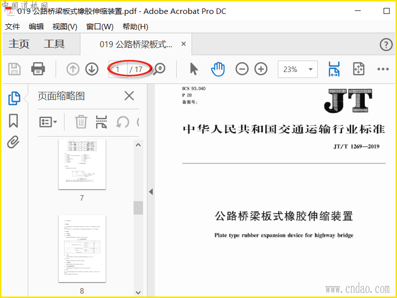Select page 8 thumbnail

(82, 248)
